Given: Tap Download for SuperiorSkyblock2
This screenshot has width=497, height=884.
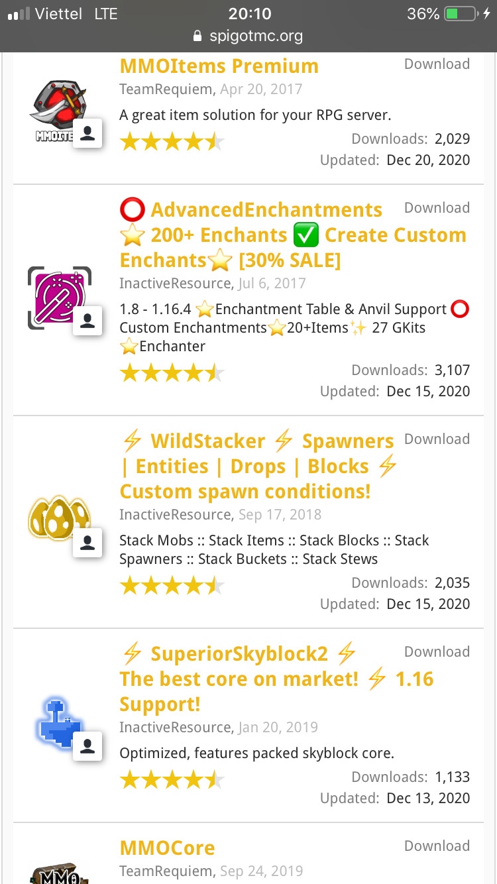Looking at the screenshot, I should 437,652.
